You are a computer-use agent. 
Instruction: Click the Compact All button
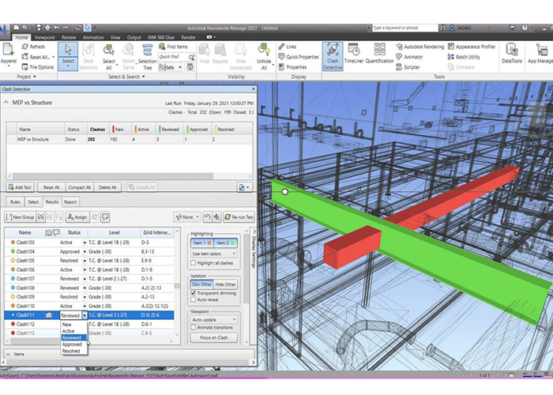[79, 187]
